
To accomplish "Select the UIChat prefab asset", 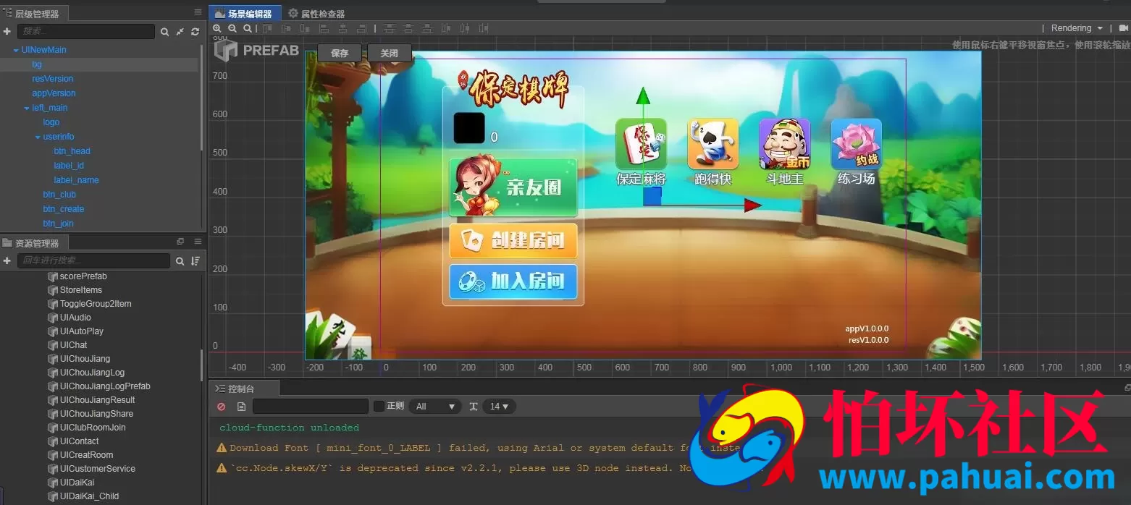I will coord(67,345).
